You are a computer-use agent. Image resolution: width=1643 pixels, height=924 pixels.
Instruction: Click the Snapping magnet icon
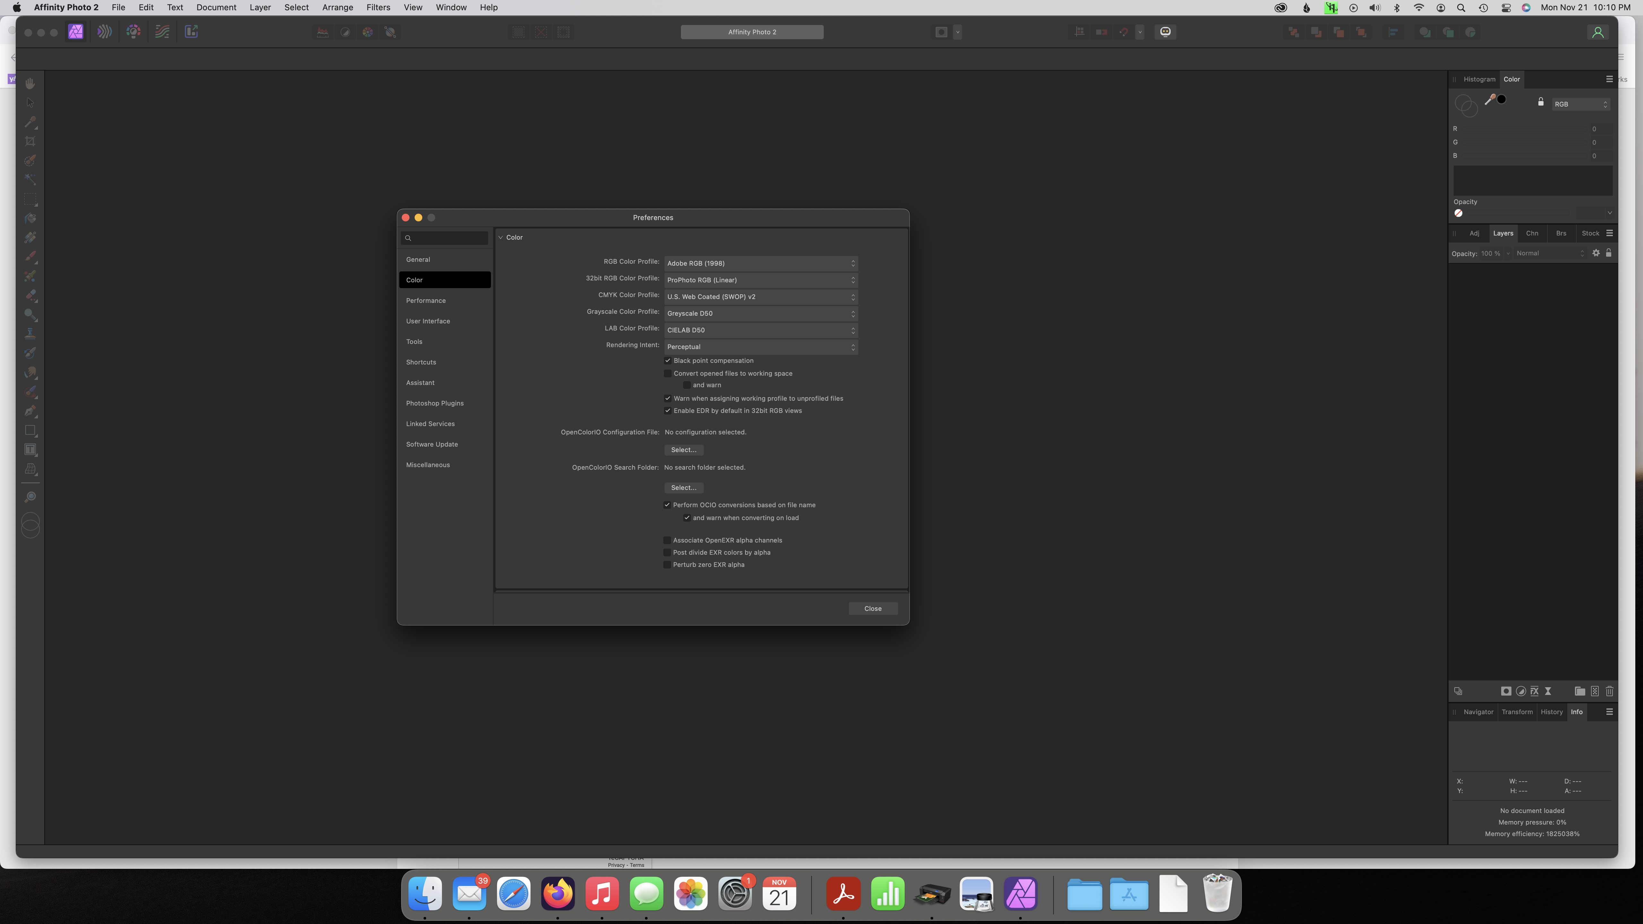(x=1124, y=32)
